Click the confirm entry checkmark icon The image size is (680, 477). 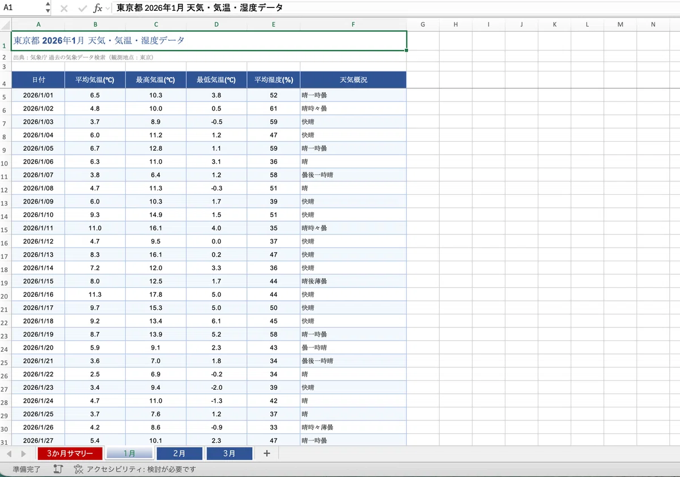click(83, 8)
